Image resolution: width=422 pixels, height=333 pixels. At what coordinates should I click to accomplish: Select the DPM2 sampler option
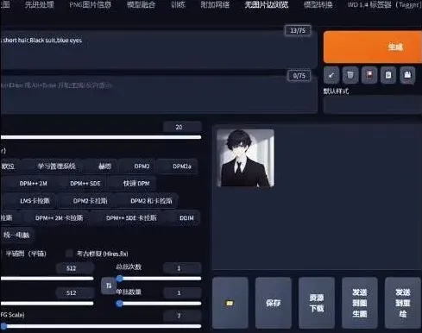click(138, 166)
